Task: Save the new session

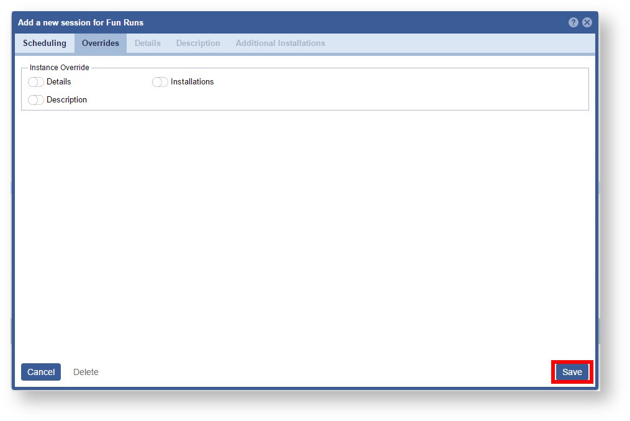Action: 572,372
